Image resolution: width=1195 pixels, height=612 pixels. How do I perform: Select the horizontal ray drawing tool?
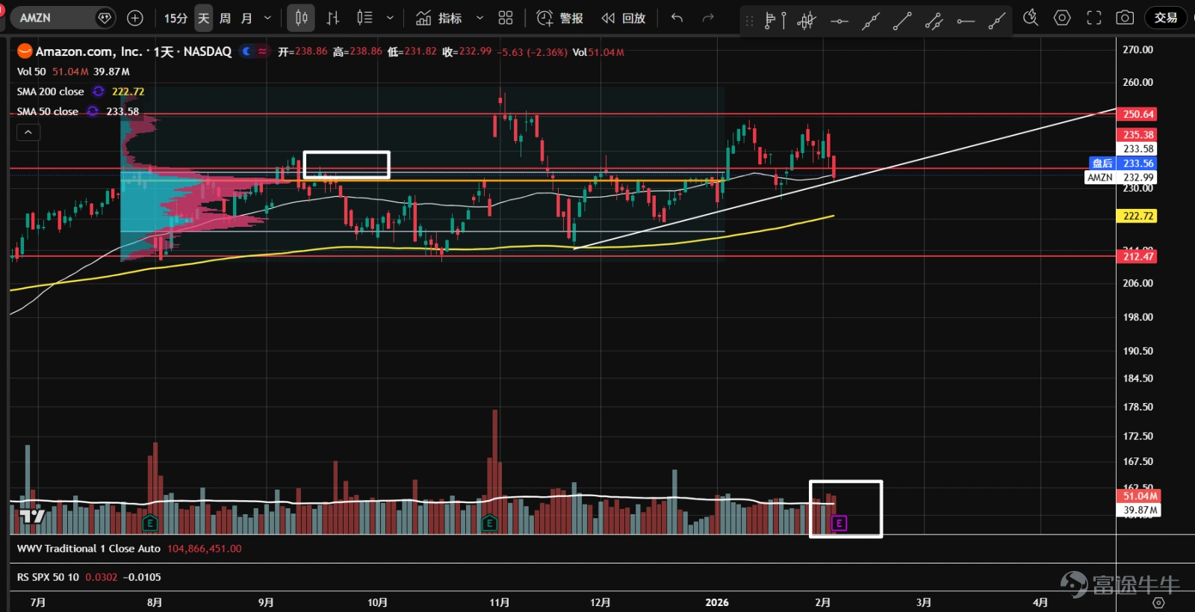click(x=966, y=21)
